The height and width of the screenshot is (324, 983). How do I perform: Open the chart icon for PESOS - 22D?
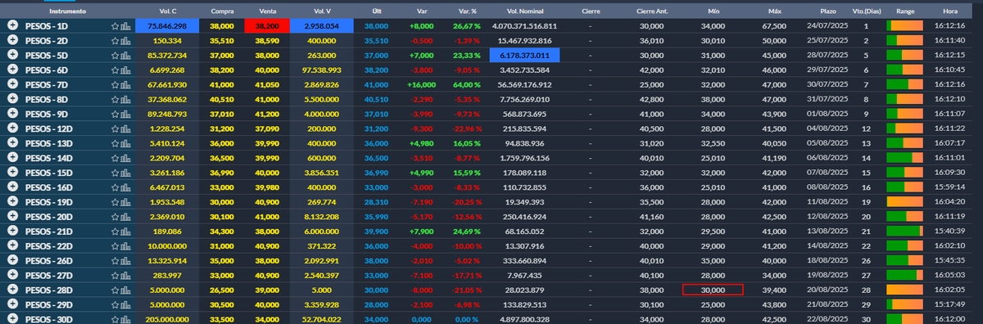(126, 245)
